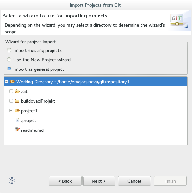Choose Use the New Project wizard option
Image resolution: width=192 pixels, height=193 pixels.
(9, 60)
